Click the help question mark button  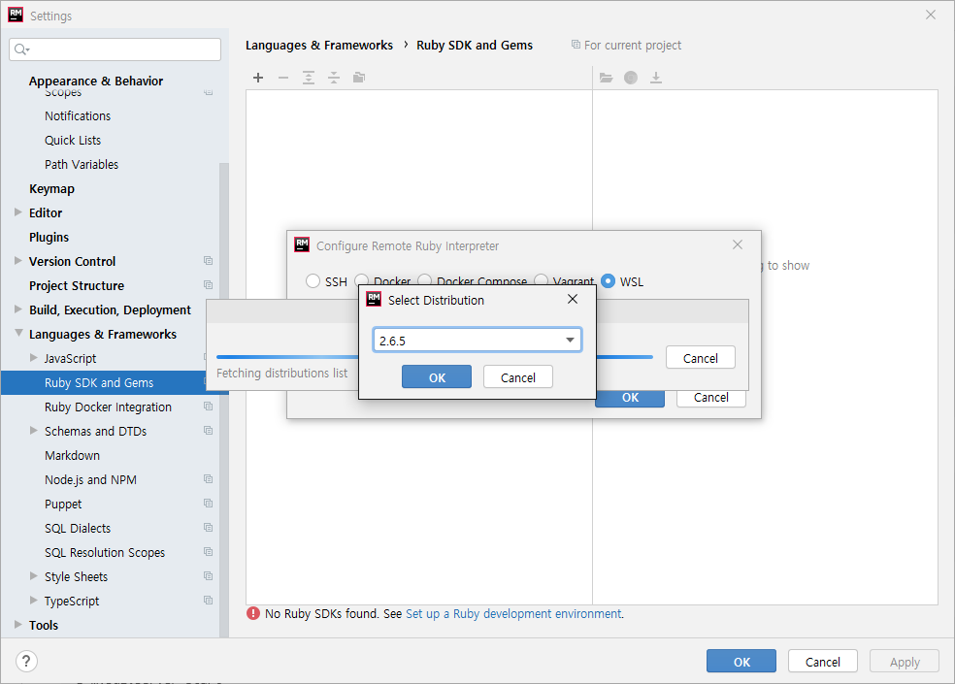[26, 661]
